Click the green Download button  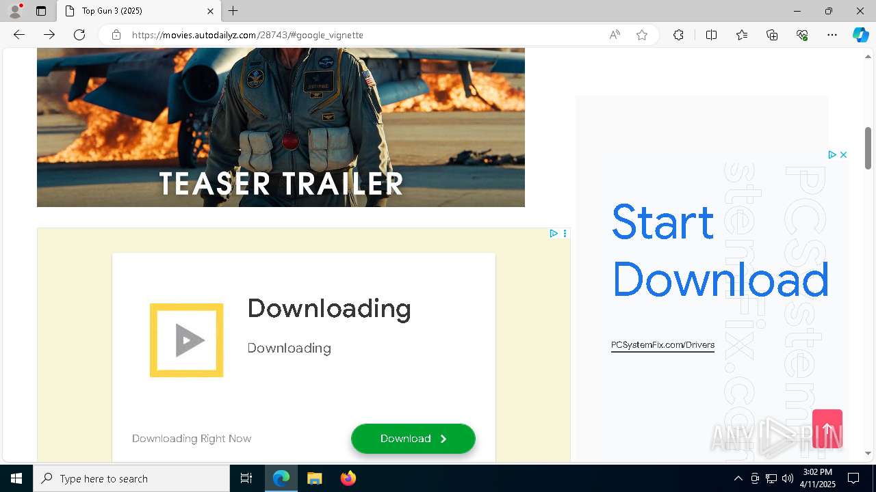click(x=413, y=439)
